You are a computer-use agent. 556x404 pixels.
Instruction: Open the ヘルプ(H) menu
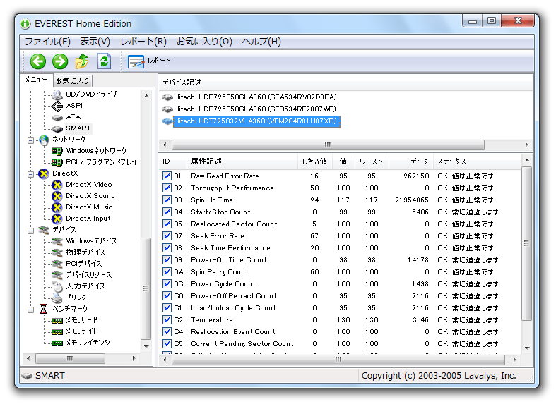click(x=261, y=42)
